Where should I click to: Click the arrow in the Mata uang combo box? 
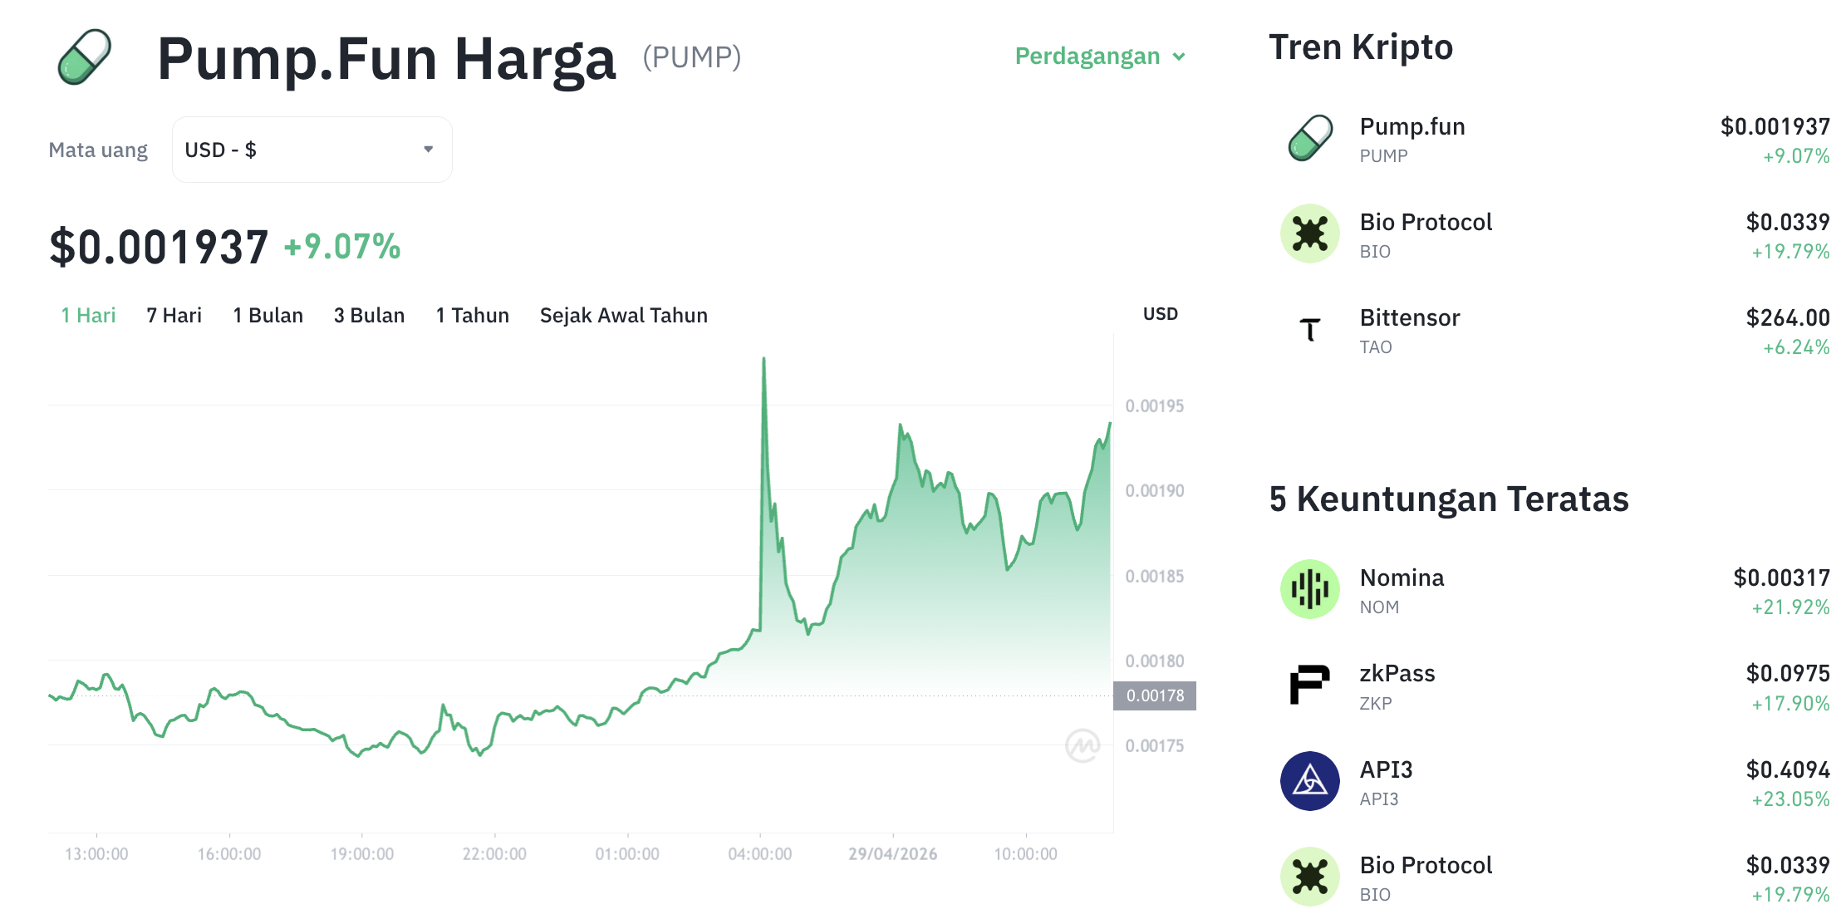(x=429, y=150)
